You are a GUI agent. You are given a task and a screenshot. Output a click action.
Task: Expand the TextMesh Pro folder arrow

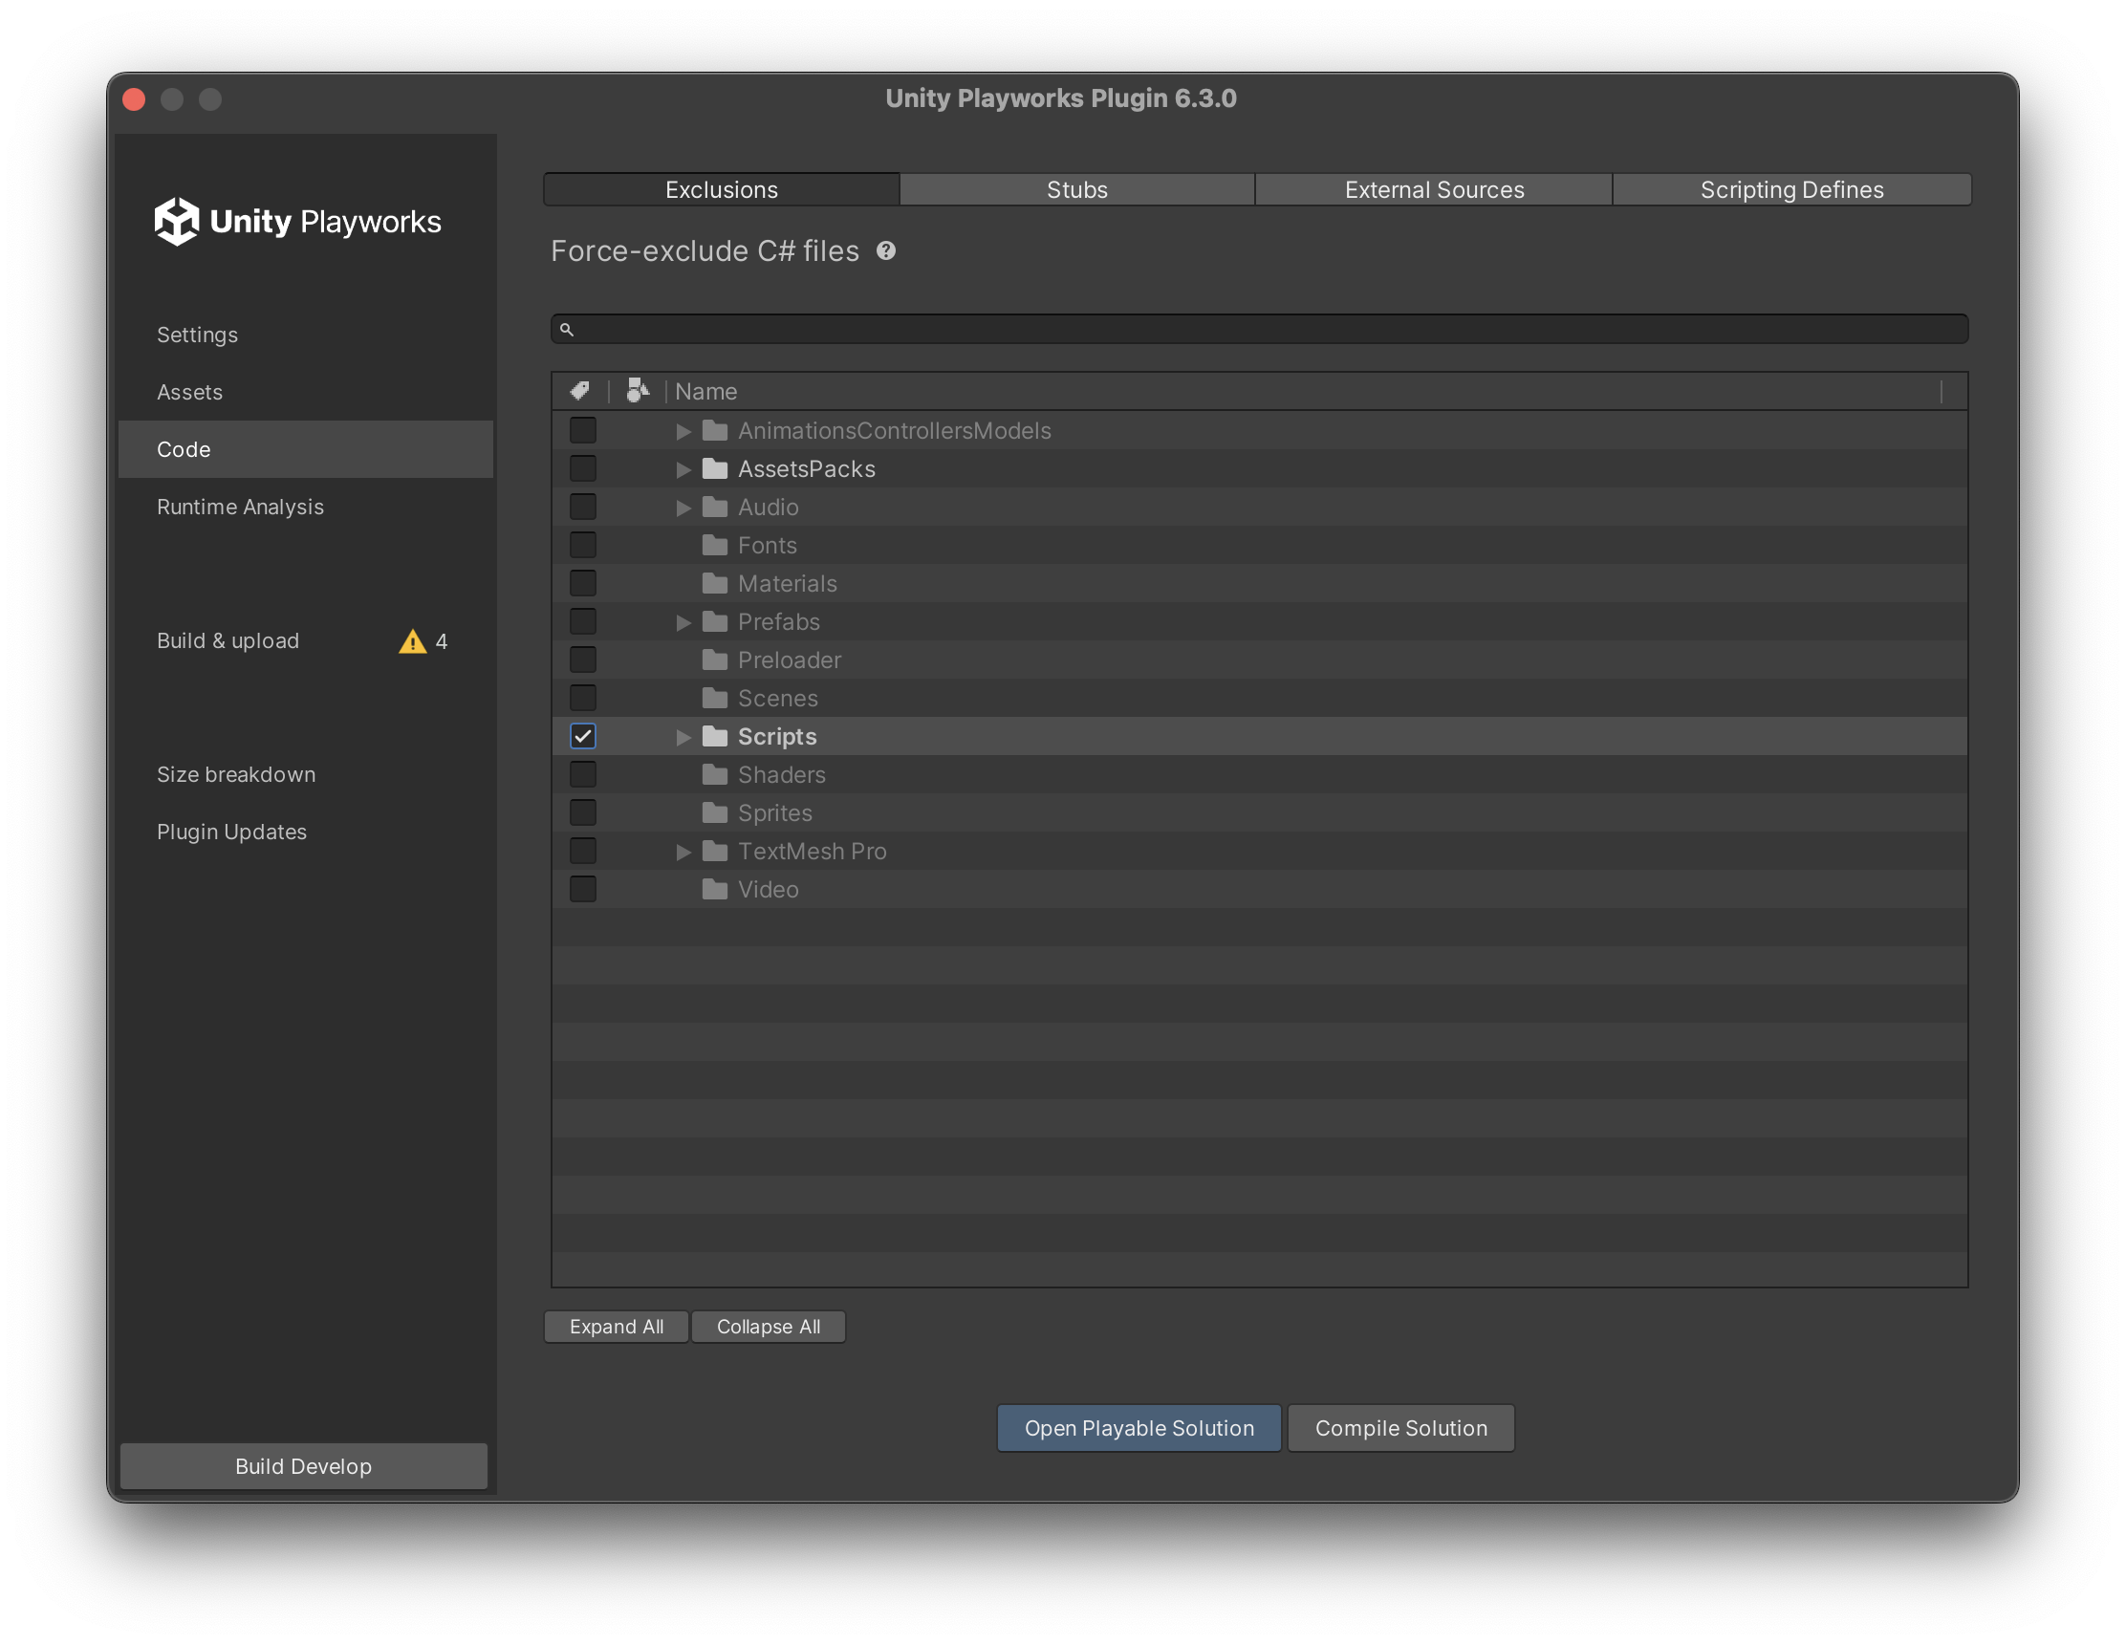coord(683,853)
